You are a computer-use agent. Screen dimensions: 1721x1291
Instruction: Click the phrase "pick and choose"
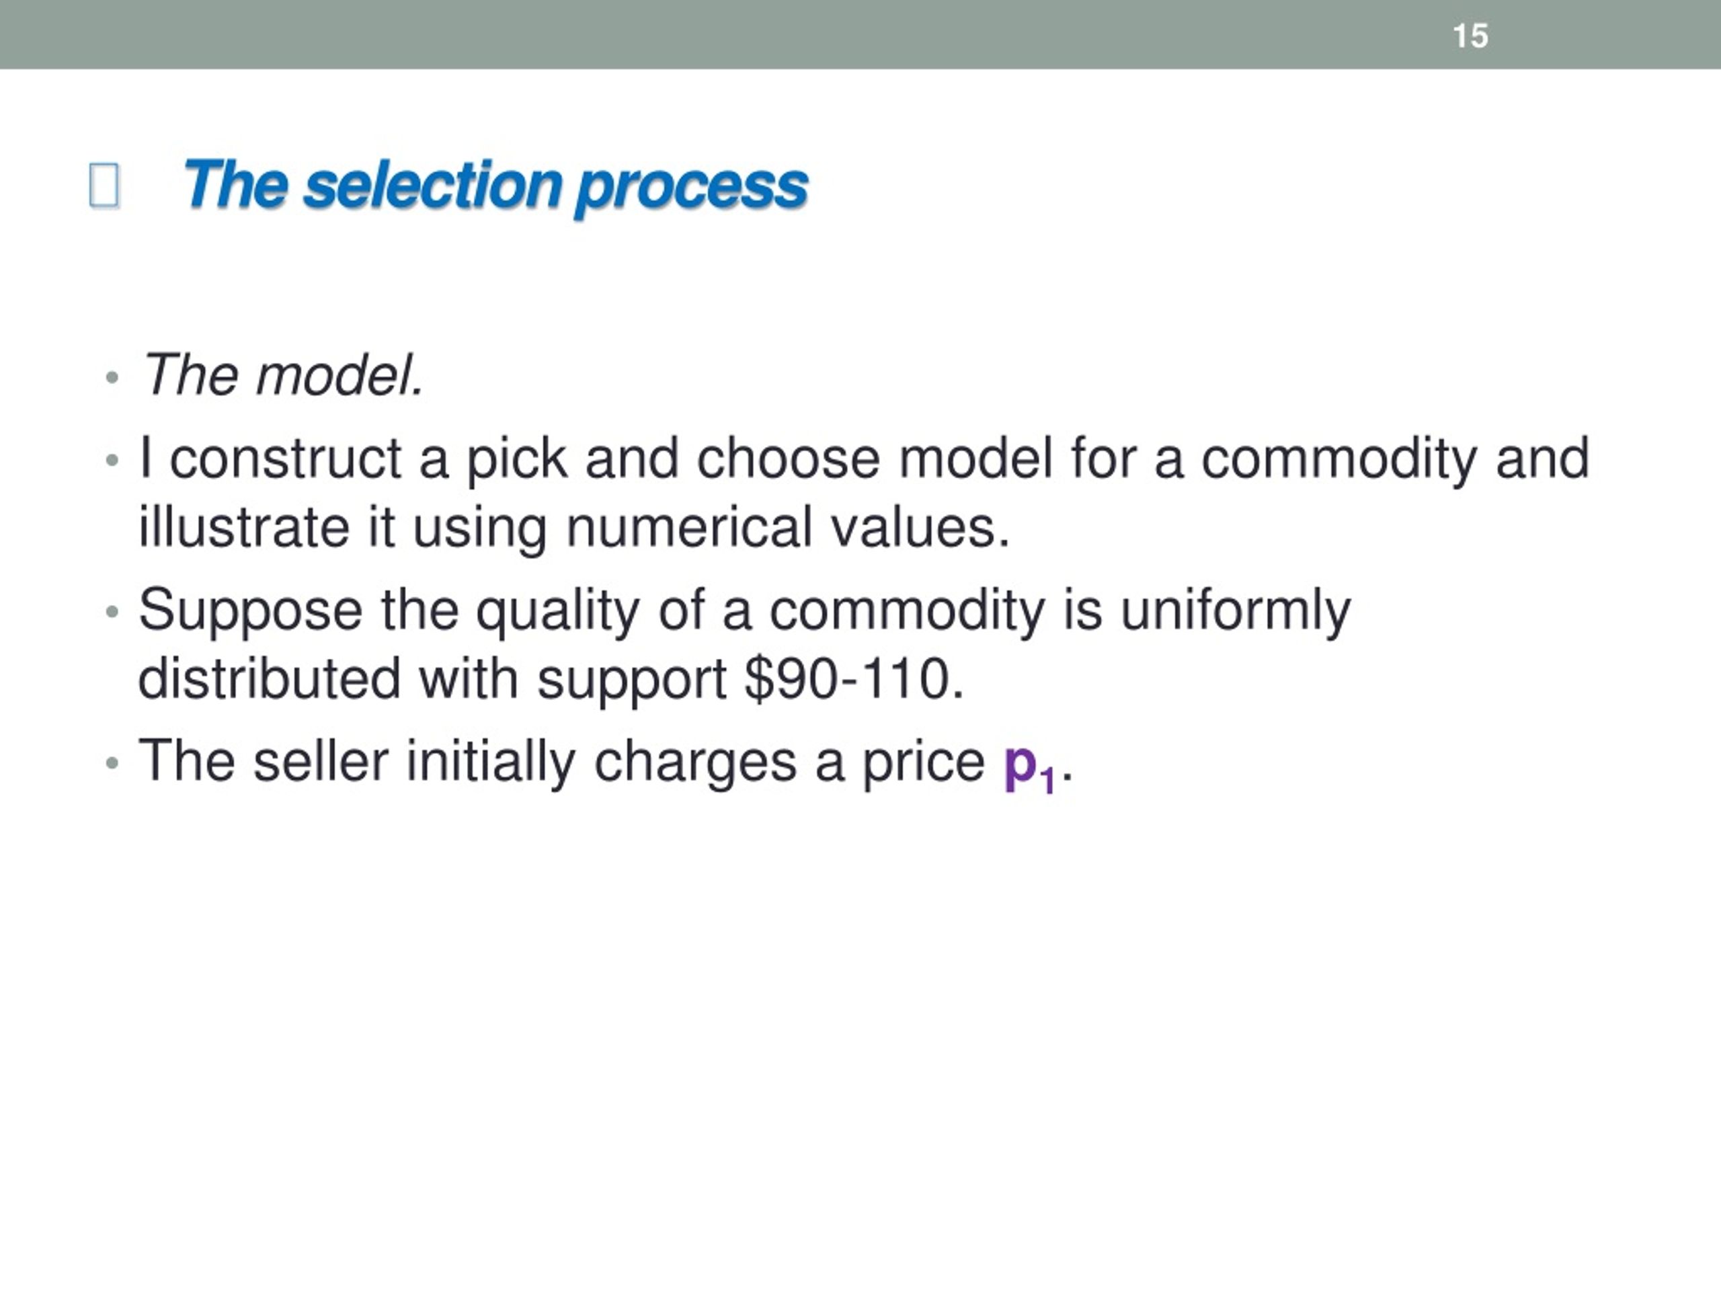[673, 459]
